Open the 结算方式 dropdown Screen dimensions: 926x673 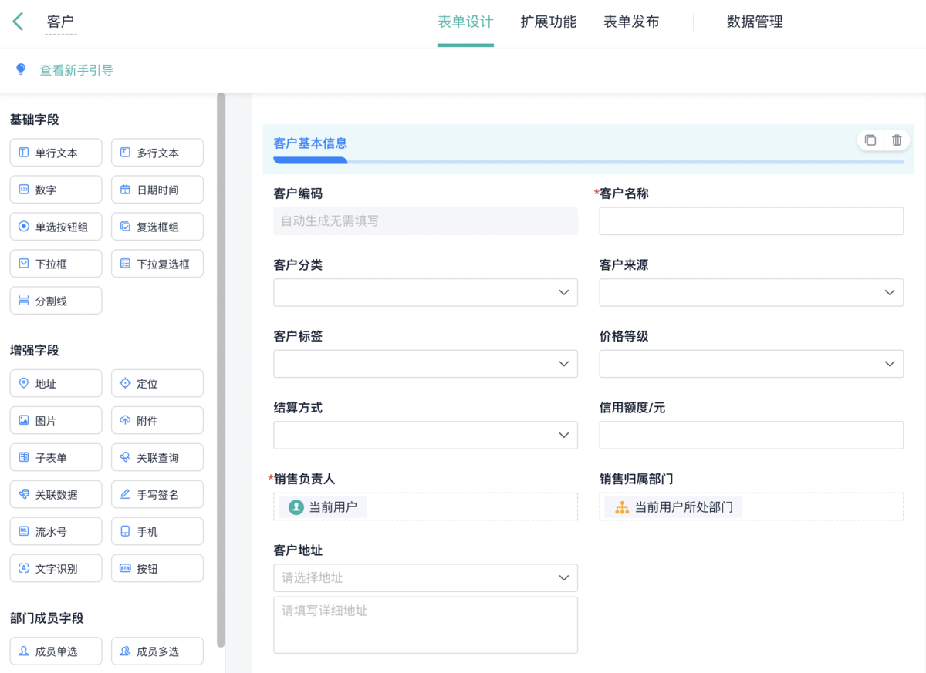click(425, 435)
